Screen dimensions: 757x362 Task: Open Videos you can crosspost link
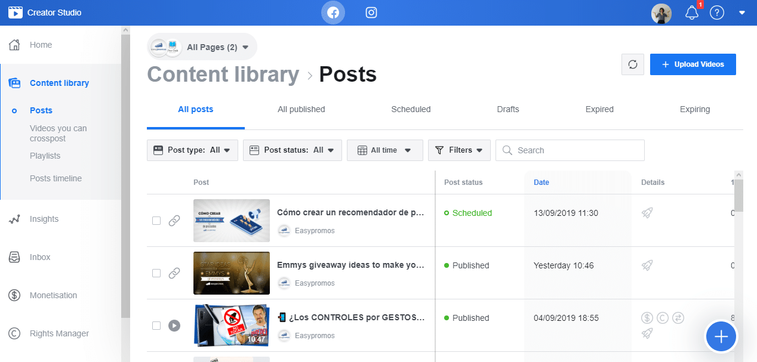pos(58,133)
